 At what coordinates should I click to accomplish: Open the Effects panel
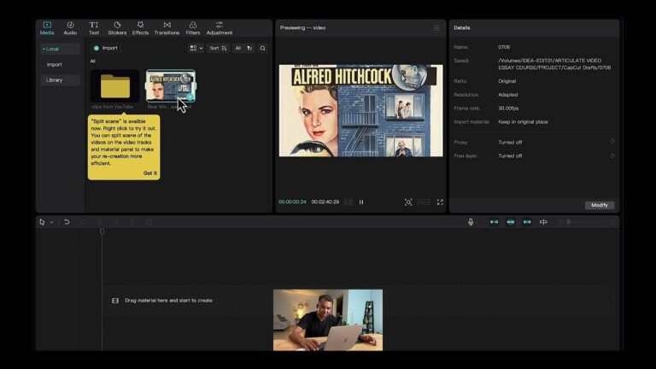pyautogui.click(x=140, y=28)
